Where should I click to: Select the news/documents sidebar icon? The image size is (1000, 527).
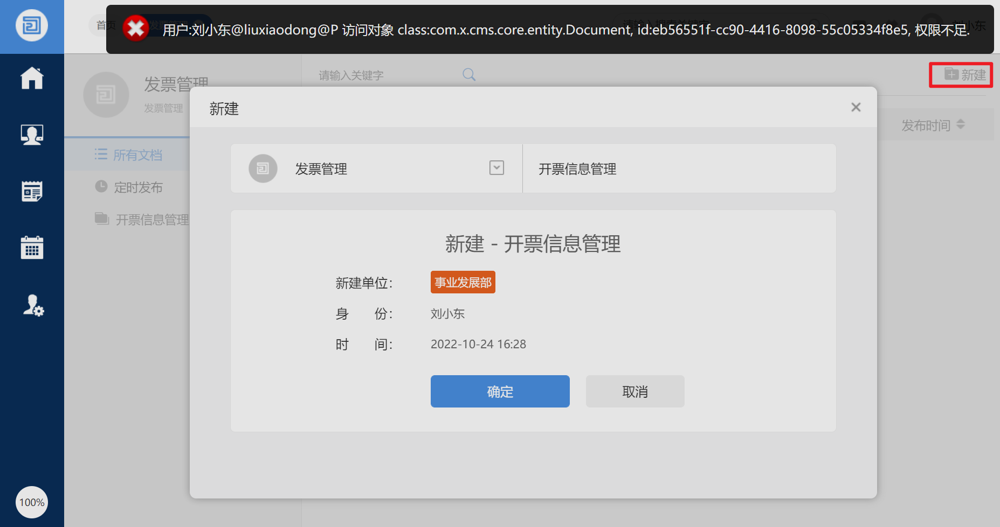pyautogui.click(x=32, y=191)
